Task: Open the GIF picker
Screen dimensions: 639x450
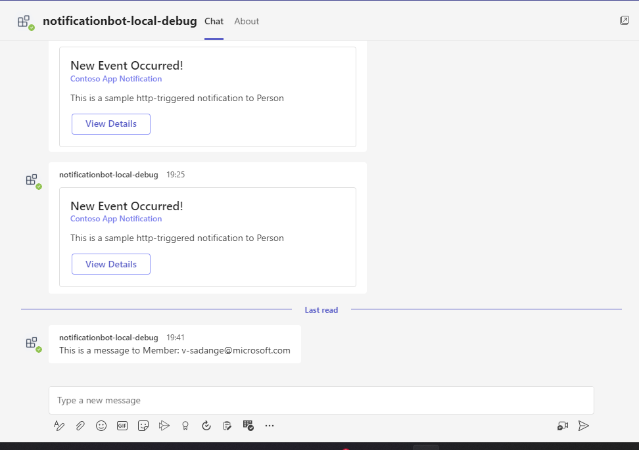Action: (x=122, y=425)
